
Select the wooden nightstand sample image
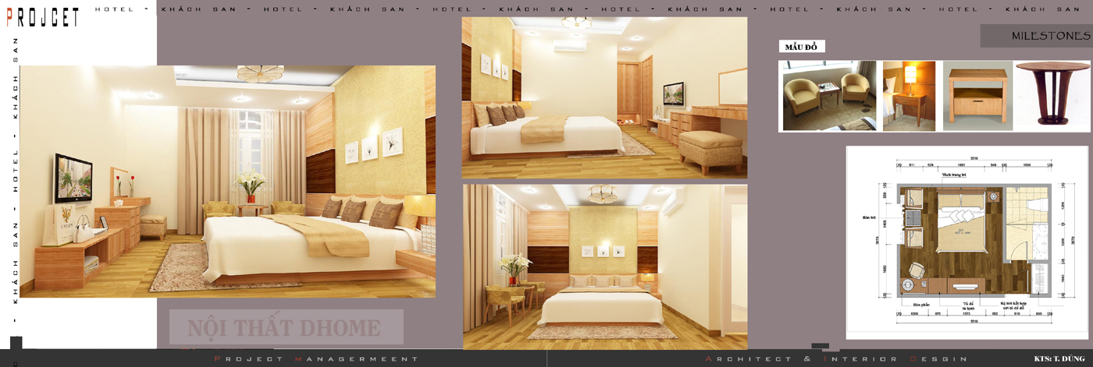(977, 96)
